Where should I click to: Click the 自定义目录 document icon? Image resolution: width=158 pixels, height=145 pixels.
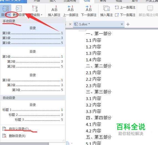(x=4, y=129)
